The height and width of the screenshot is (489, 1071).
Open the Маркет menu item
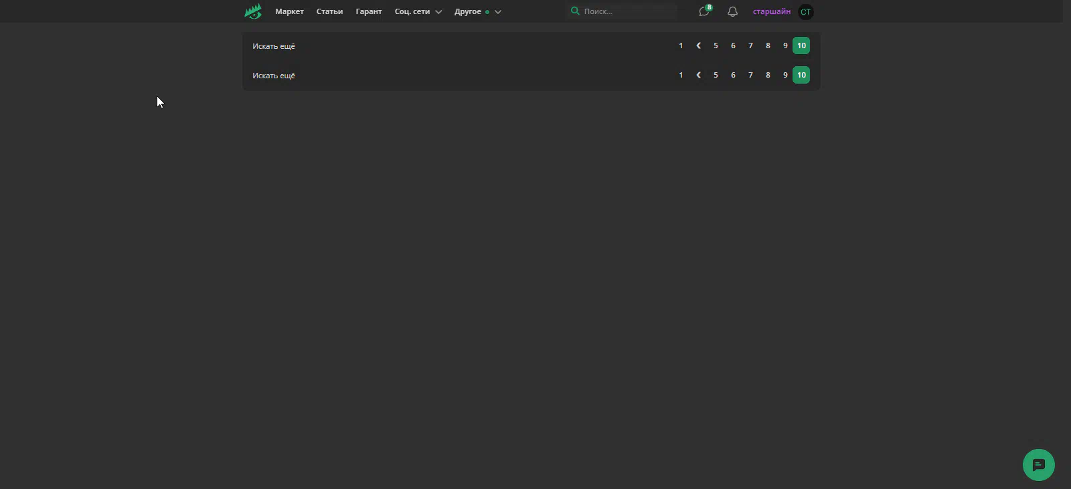pos(289,11)
